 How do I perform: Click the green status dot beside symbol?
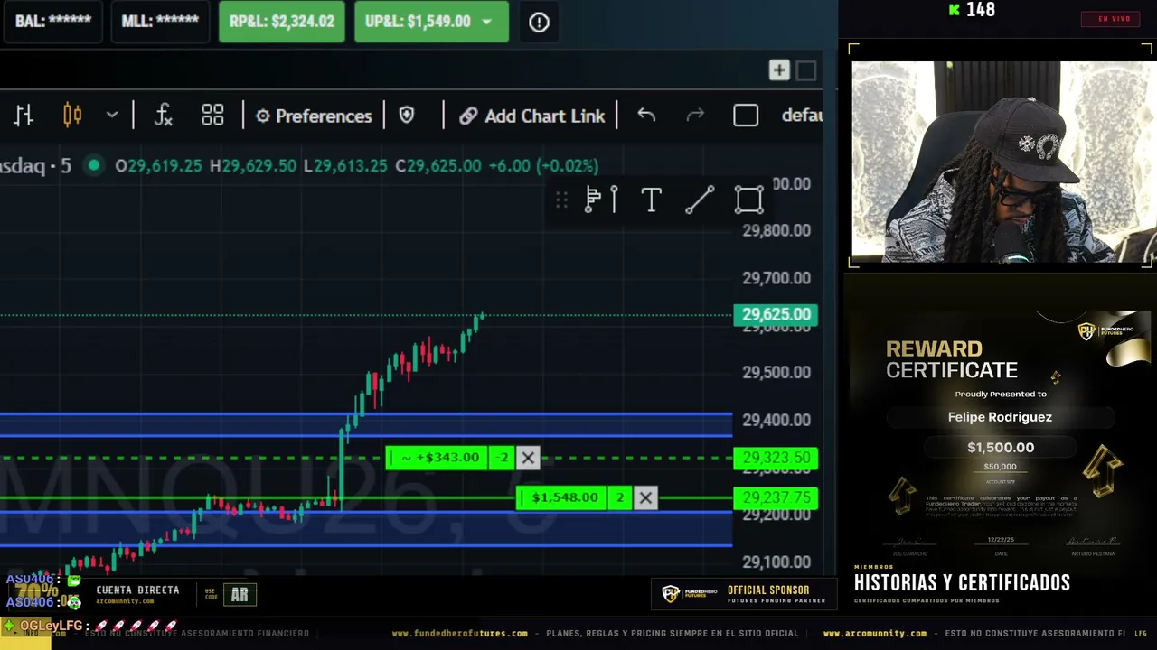(93, 165)
